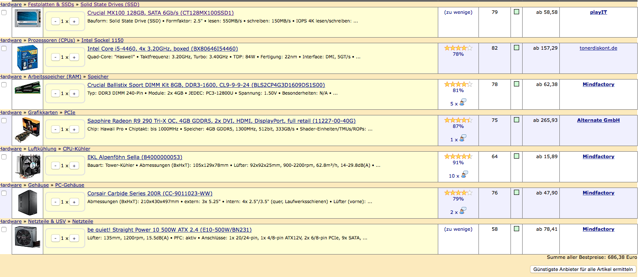Viewport: 642px width, 277px height.
Task: Open user reviews icon for Corsair Carbide (2 x)
Action: 463,211
